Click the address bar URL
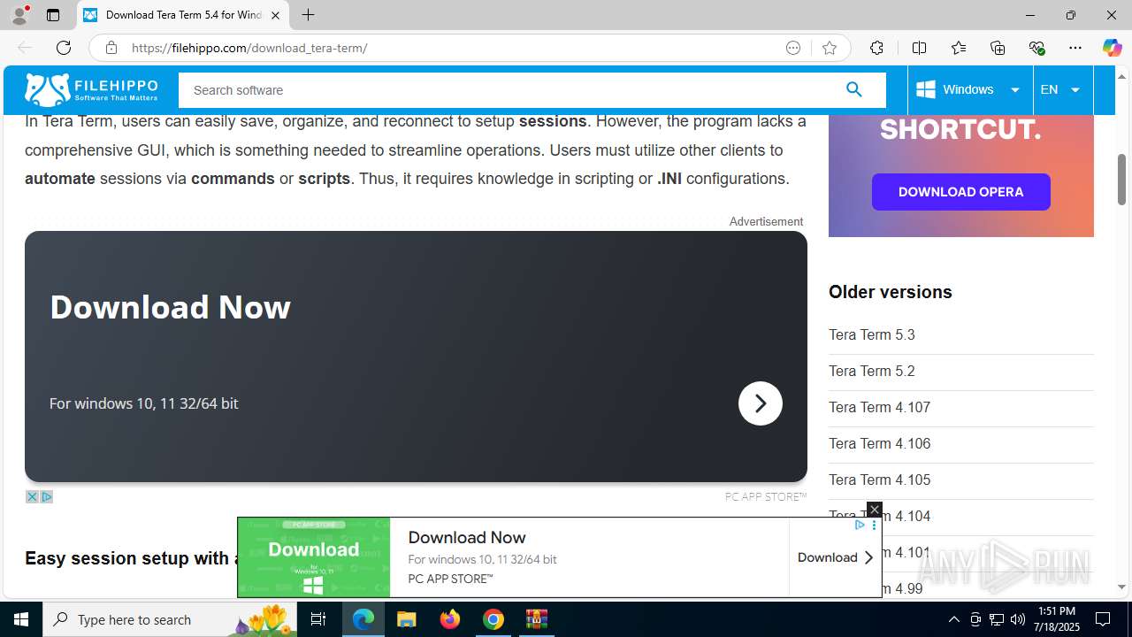 coord(249,48)
